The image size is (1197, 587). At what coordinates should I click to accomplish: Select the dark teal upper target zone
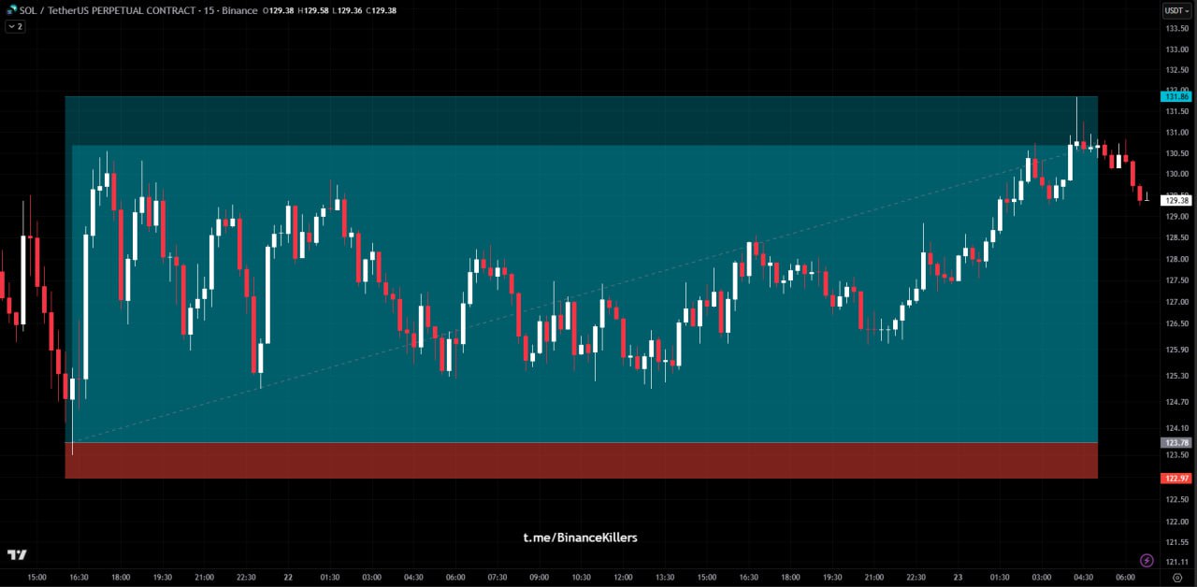point(580,121)
